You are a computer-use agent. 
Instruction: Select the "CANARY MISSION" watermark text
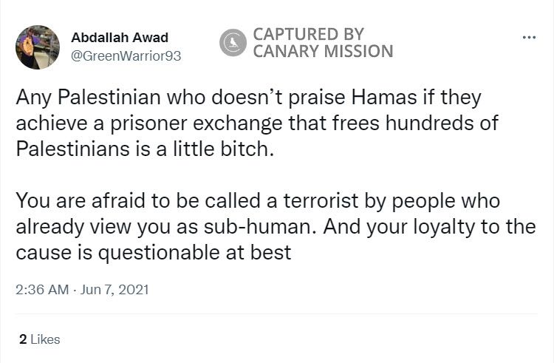pyautogui.click(x=322, y=51)
